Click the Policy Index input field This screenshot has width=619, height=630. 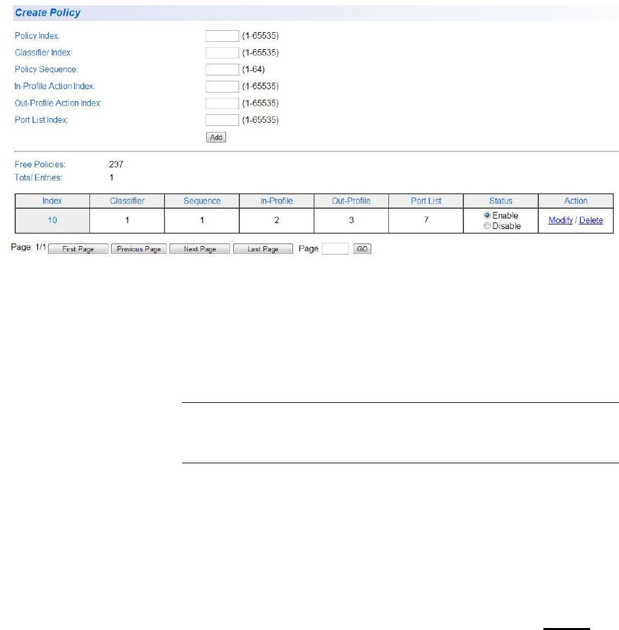pos(222,35)
